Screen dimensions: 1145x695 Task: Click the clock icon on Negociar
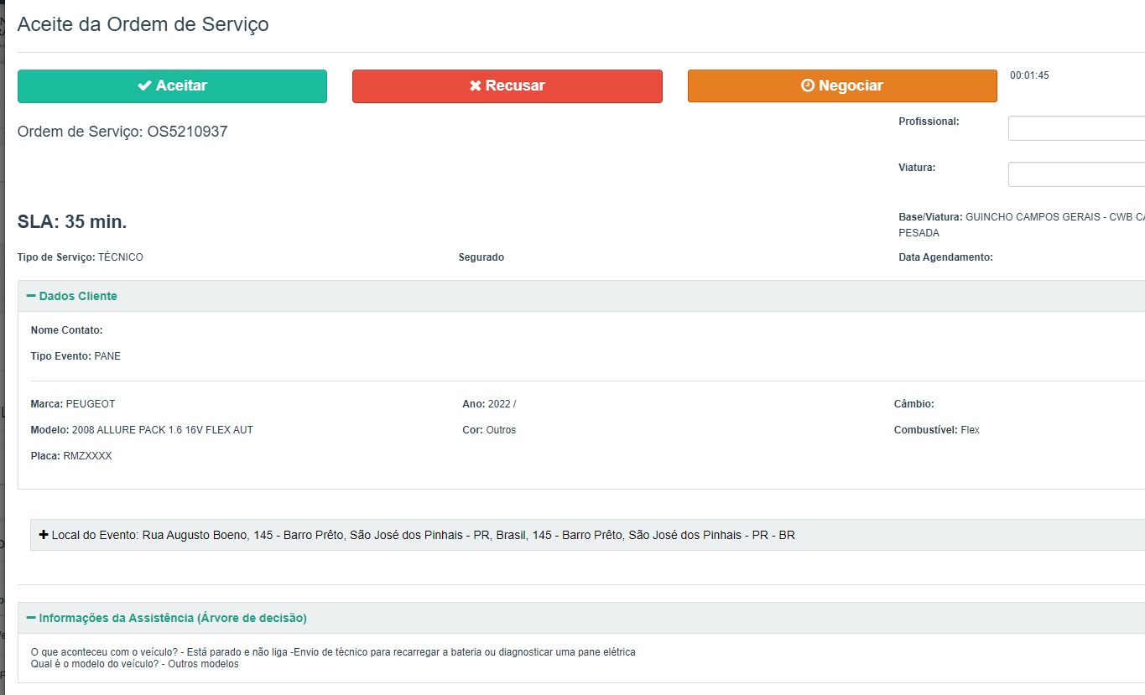pos(808,86)
